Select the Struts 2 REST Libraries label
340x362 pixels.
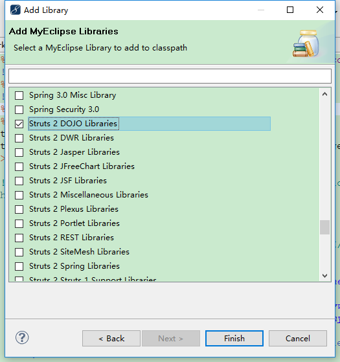[x=71, y=238]
